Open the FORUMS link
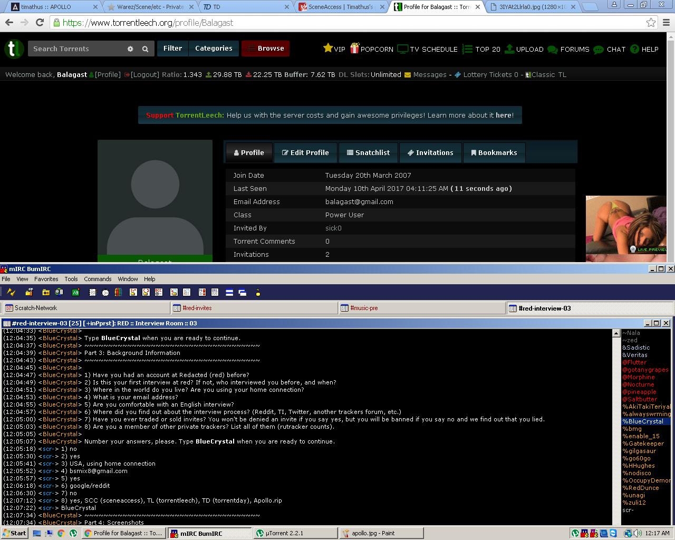This screenshot has width=675, height=540. 568,49
